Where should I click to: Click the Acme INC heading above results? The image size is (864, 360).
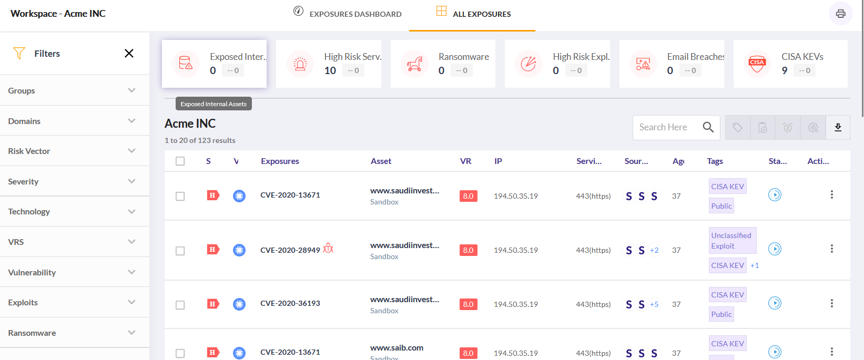[190, 124]
